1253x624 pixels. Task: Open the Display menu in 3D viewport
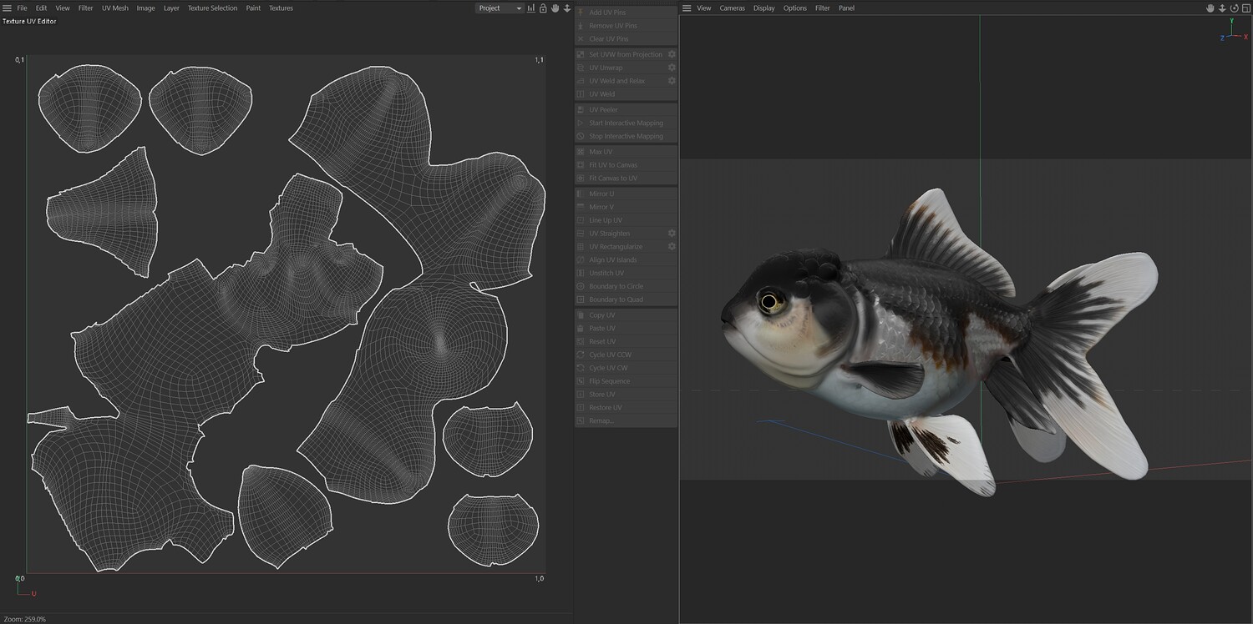click(x=764, y=8)
